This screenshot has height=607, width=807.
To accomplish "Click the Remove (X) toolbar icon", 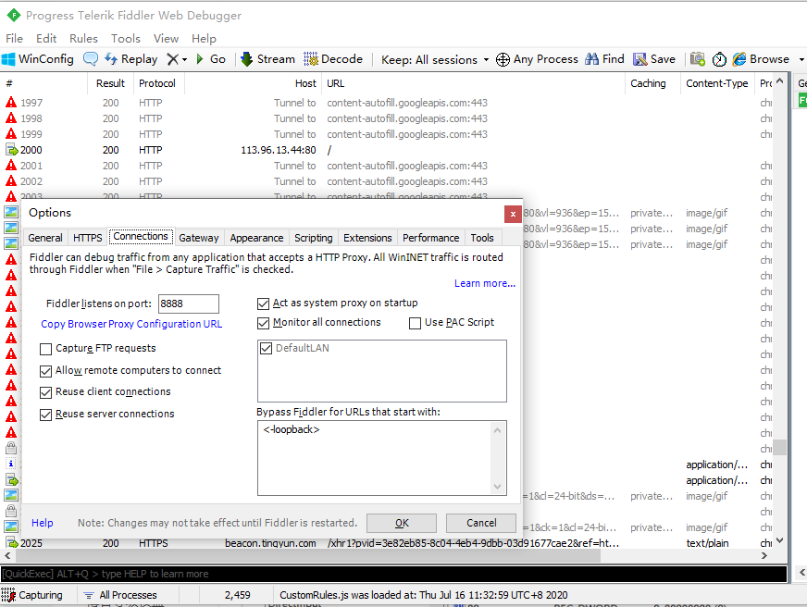I will coord(172,59).
